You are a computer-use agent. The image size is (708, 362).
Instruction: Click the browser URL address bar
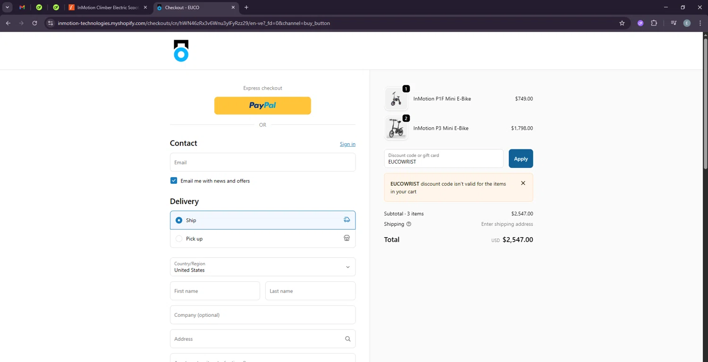[330, 23]
